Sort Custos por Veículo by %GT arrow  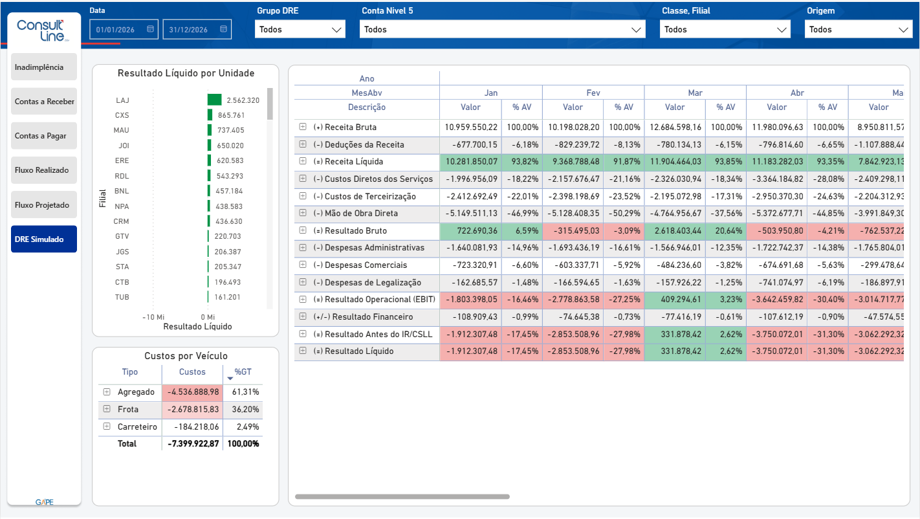pos(230,379)
